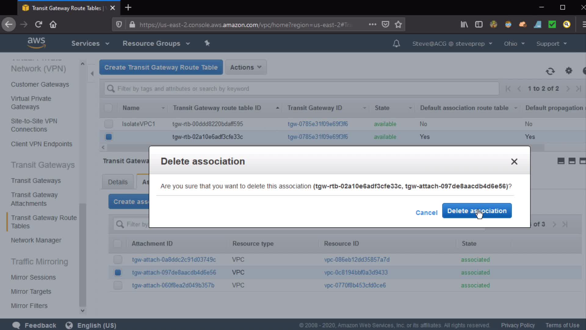Uncheck the tgw-rtb-02a10e6adf3cfe33c row checkbox
Image resolution: width=586 pixels, height=330 pixels.
tap(109, 137)
